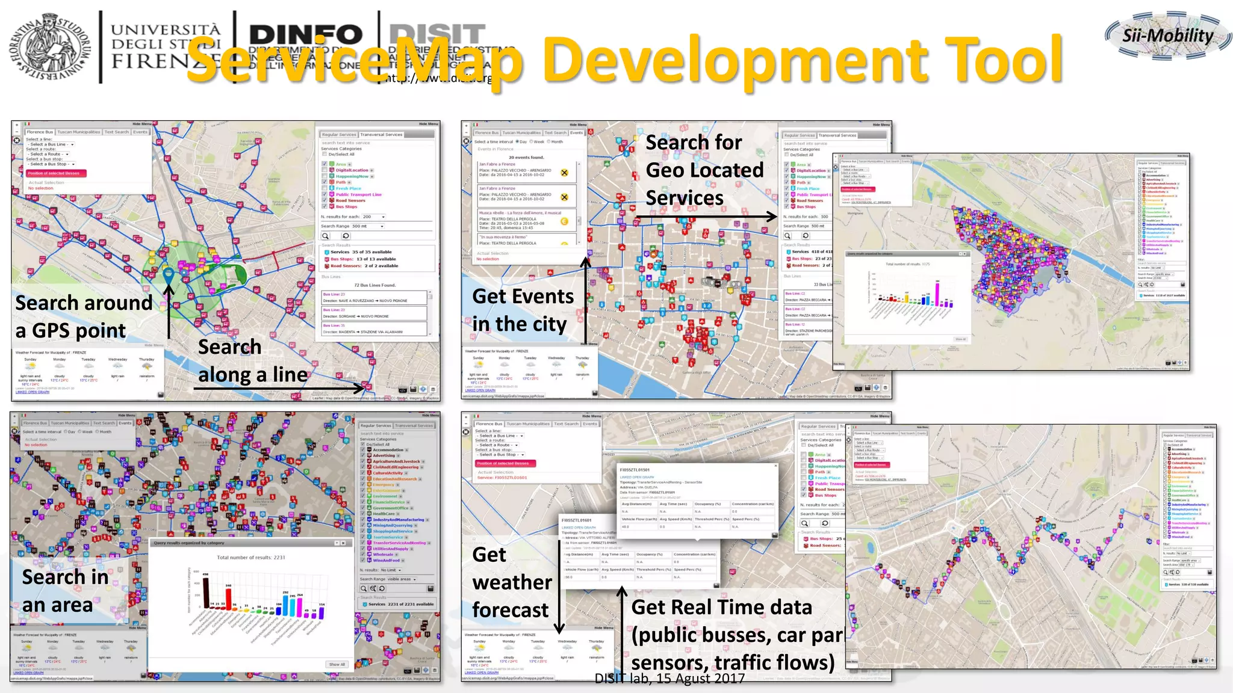Click Position of selected Busses in the GPS-point map
This screenshot has height=693, width=1233.
(x=57, y=173)
